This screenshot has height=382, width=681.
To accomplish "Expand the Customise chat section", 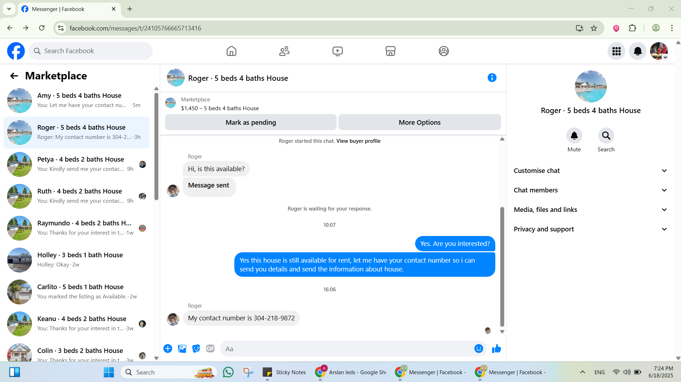I will (590, 171).
